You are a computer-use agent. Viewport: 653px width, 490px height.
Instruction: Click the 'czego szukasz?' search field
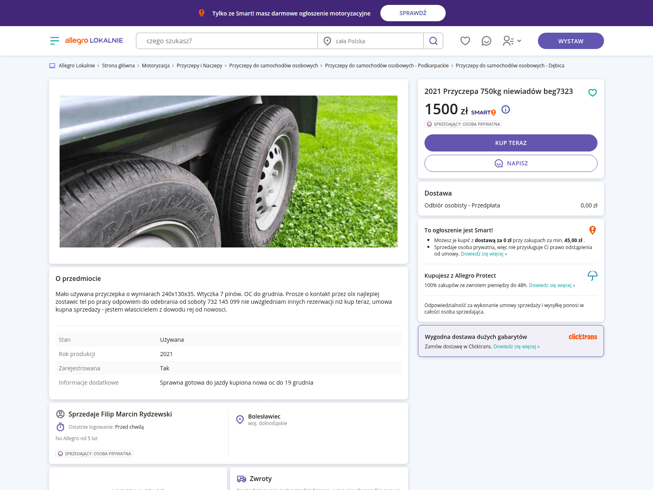pyautogui.click(x=227, y=41)
